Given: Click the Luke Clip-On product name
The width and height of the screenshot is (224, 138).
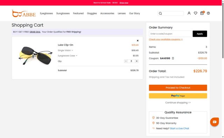Looking at the screenshot, I should coord(65,45).
